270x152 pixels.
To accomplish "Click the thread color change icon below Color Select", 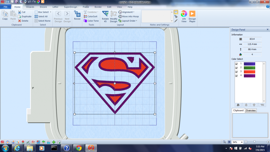I will pos(238,105).
